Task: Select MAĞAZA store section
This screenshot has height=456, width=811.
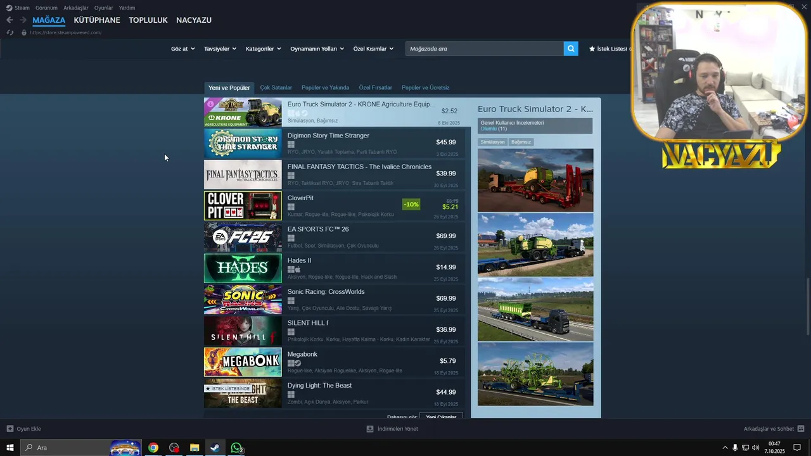Action: pyautogui.click(x=49, y=20)
